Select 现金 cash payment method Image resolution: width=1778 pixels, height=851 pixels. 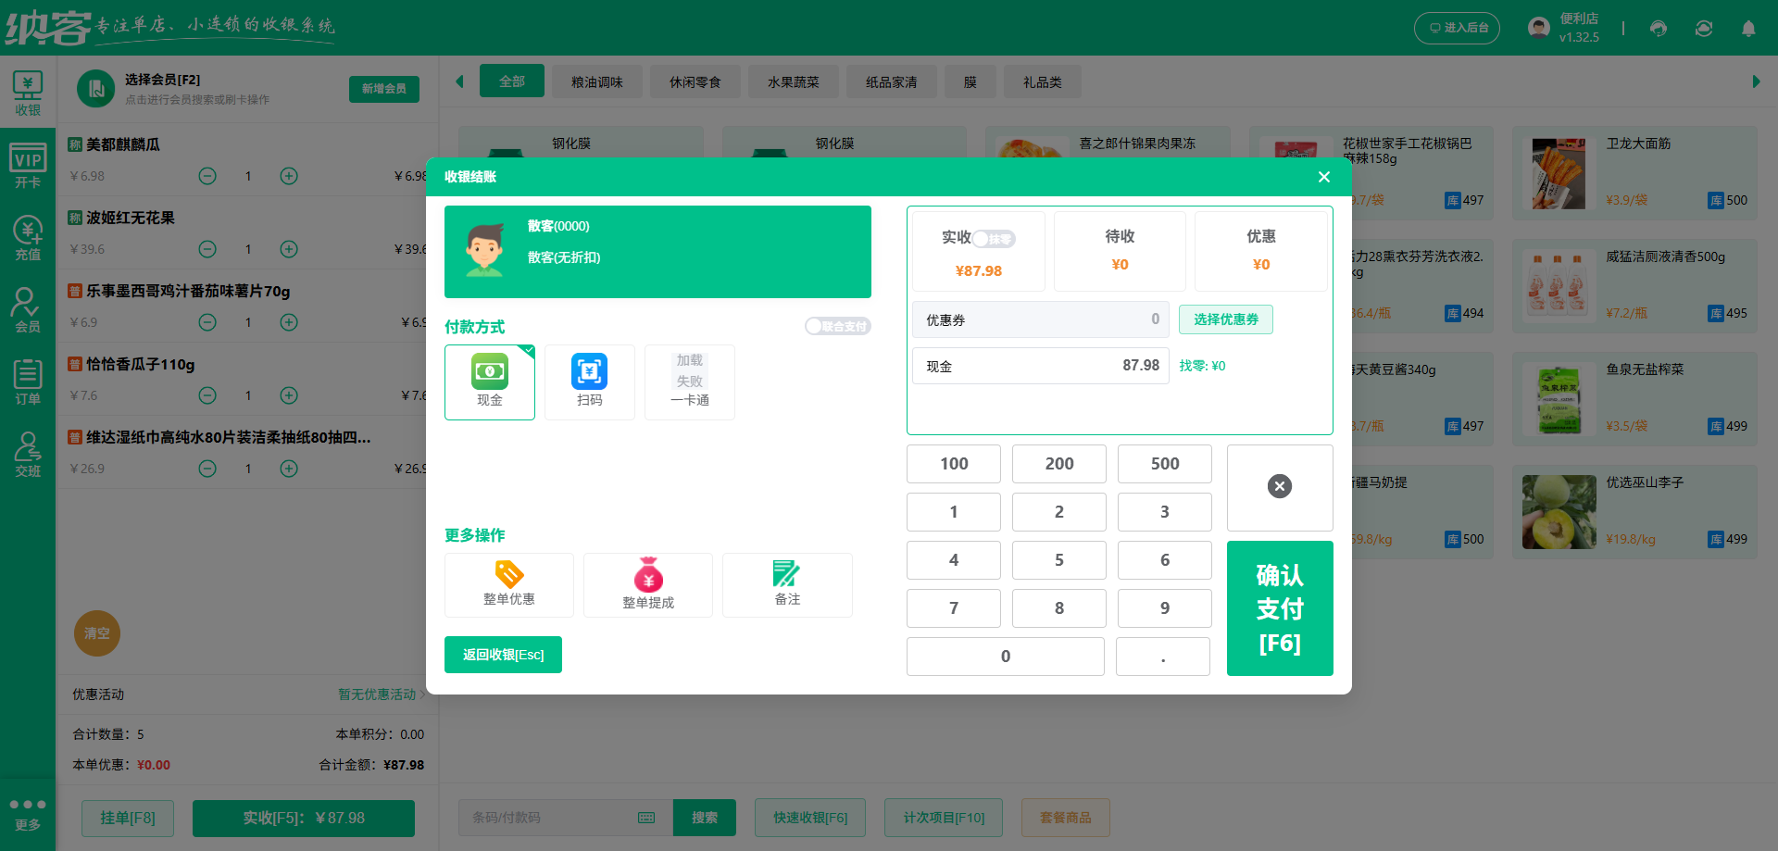[489, 382]
